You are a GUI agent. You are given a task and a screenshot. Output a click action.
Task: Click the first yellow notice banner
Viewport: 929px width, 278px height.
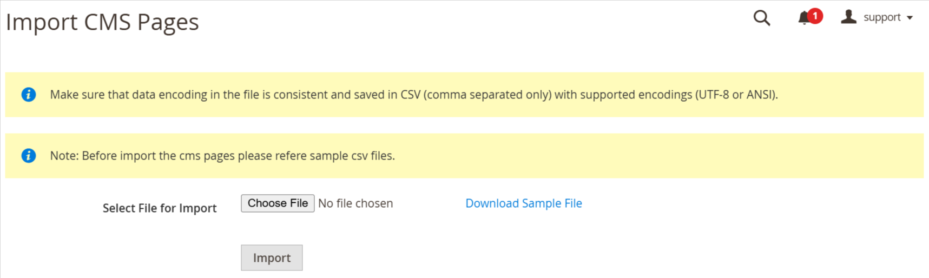[x=464, y=95]
